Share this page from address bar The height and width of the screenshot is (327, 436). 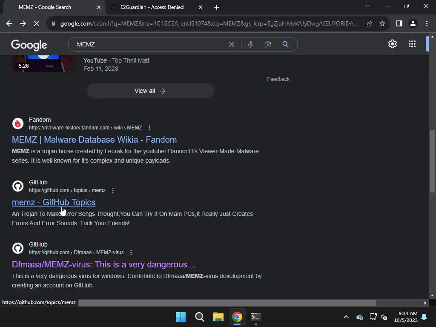click(x=369, y=24)
